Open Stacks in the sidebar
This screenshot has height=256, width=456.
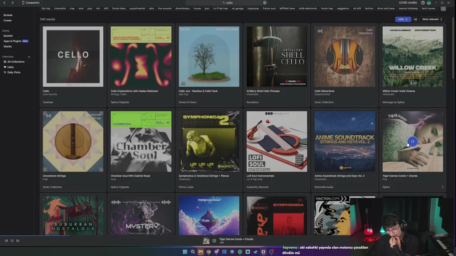tap(7, 46)
